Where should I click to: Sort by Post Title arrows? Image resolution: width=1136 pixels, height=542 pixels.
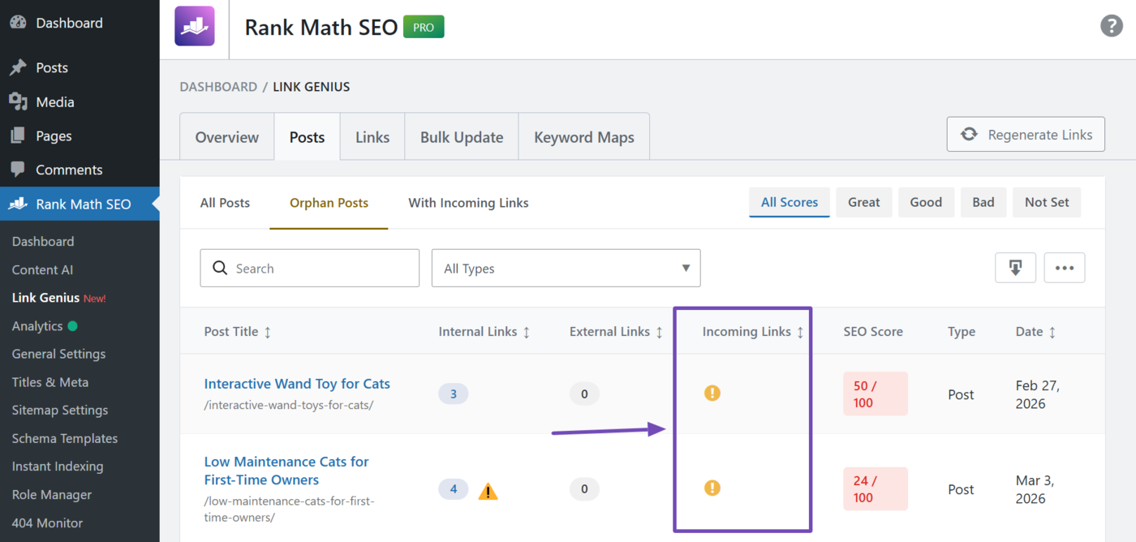pos(268,332)
